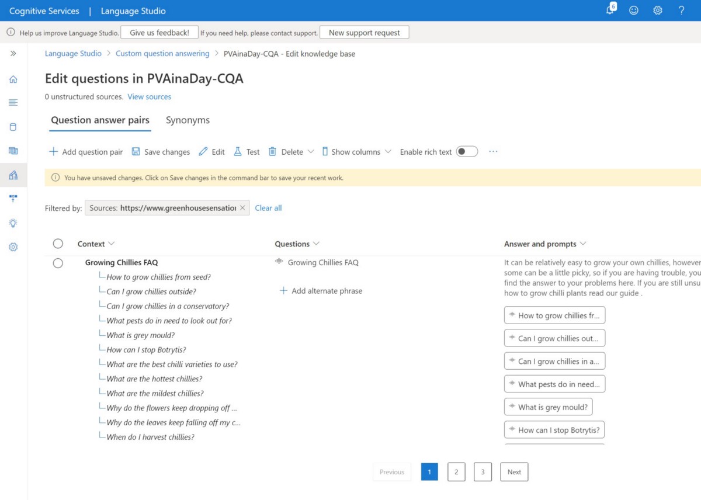The image size is (701, 500).
Task: Select 'What pests do in need to look out for?'
Action: [169, 321]
